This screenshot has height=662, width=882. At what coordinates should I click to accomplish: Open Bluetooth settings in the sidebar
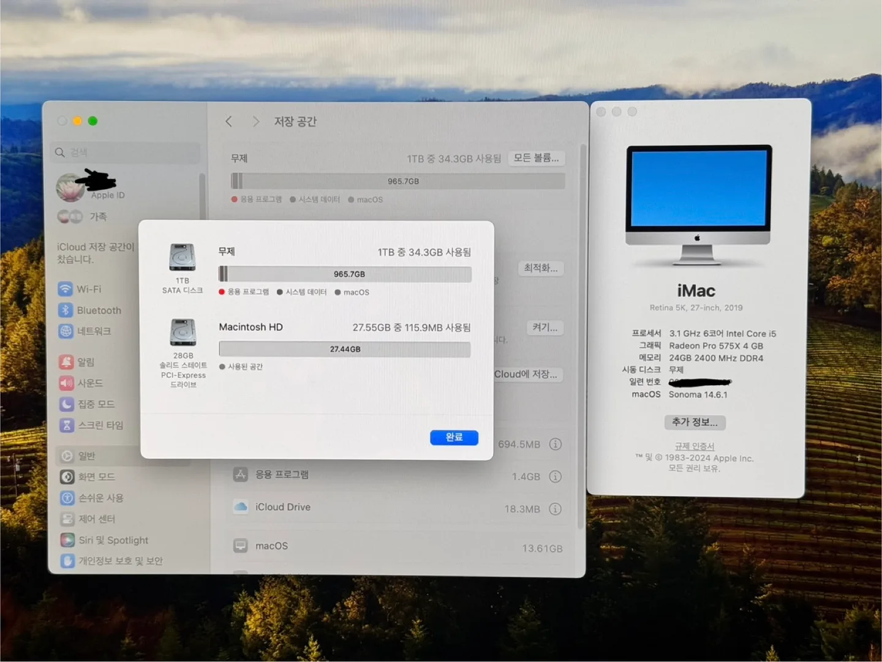click(89, 310)
